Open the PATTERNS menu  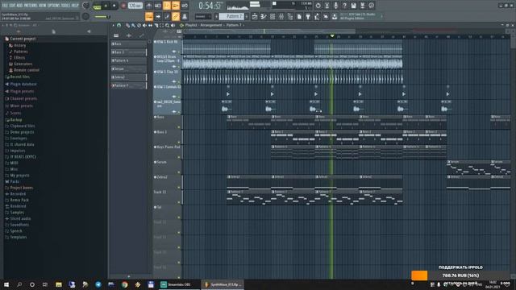point(31,6)
